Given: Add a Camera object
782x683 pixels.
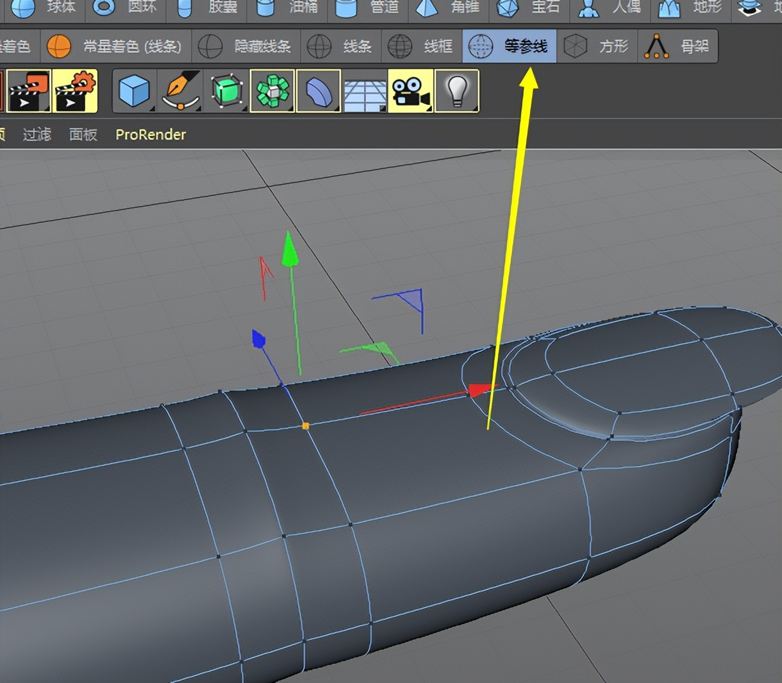Looking at the screenshot, I should click(x=411, y=91).
